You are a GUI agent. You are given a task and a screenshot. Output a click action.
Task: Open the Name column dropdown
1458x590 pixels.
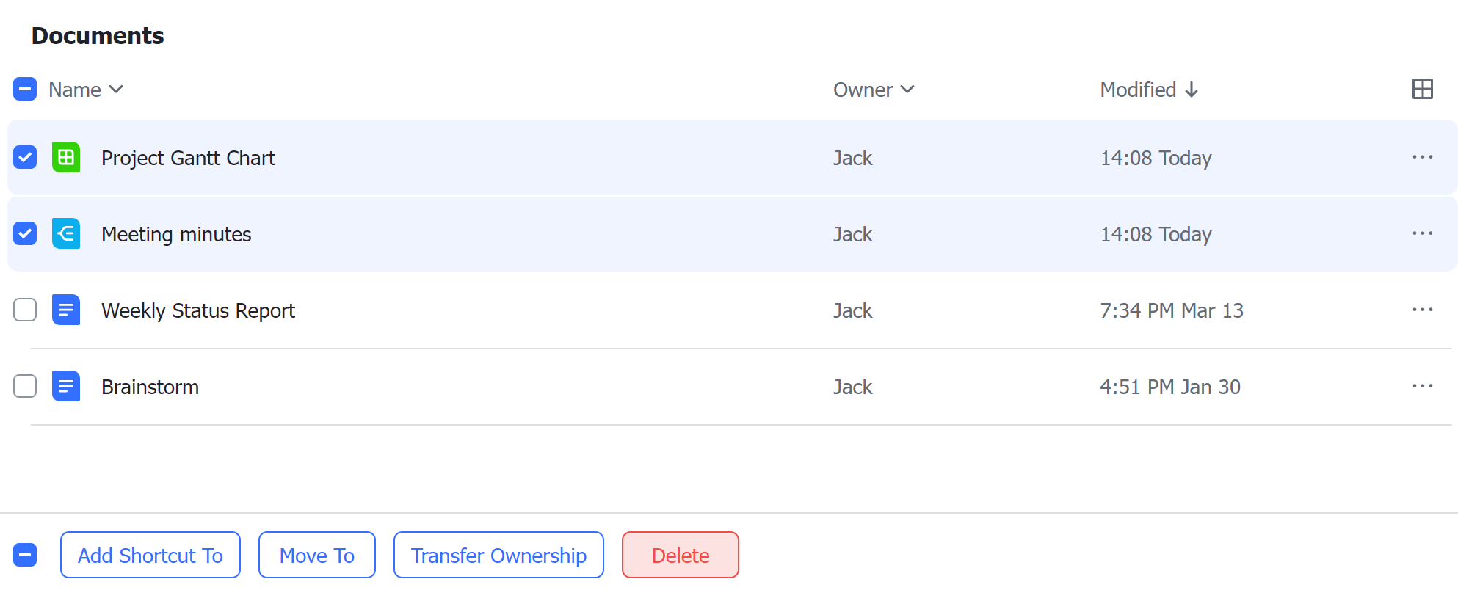[x=116, y=89]
